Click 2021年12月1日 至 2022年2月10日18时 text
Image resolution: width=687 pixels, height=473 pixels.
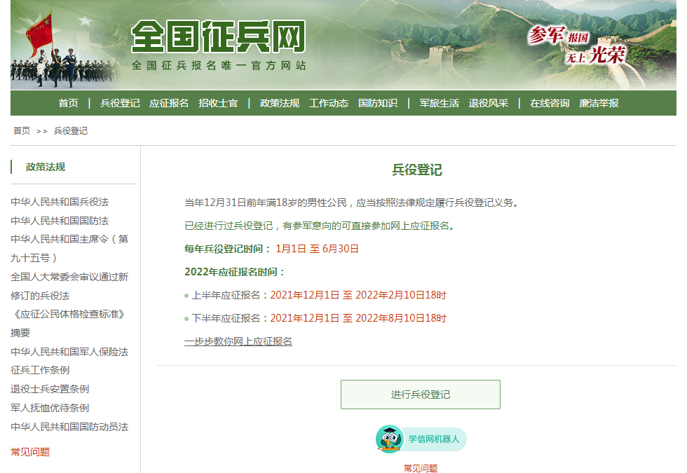358,295
